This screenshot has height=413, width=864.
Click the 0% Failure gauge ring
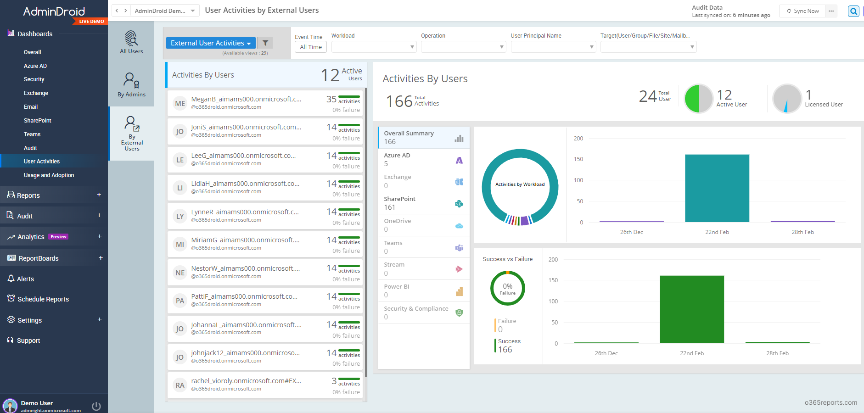508,288
